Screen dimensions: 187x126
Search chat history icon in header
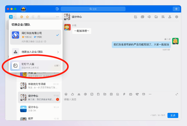pyautogui.click(x=163, y=17)
